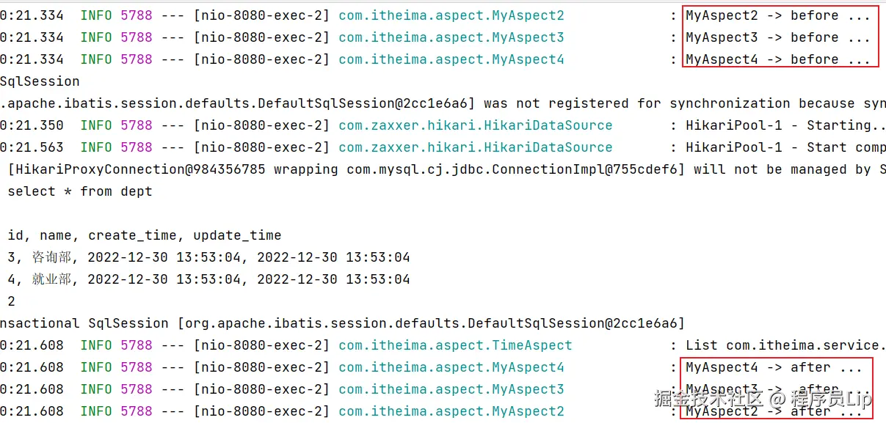This screenshot has width=886, height=423.
Task: Click the 'List com.itheima.service.' log message
Action: (x=785, y=345)
